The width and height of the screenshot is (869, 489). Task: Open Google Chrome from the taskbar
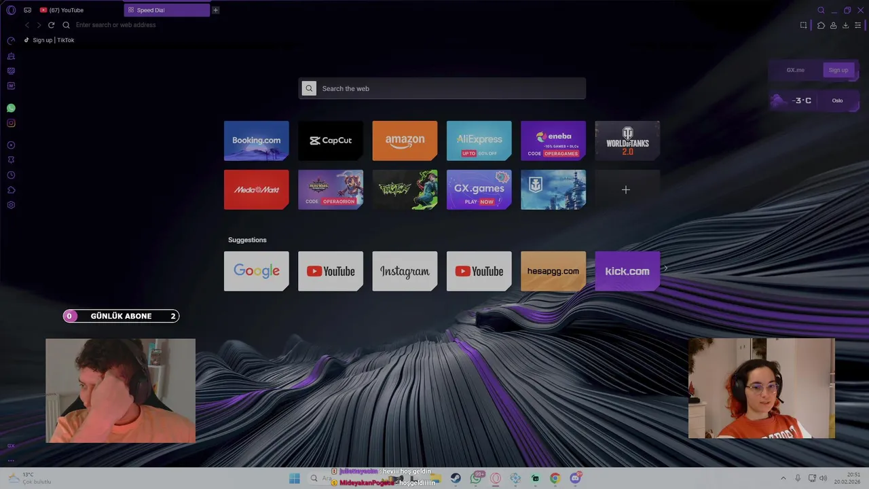click(x=555, y=478)
